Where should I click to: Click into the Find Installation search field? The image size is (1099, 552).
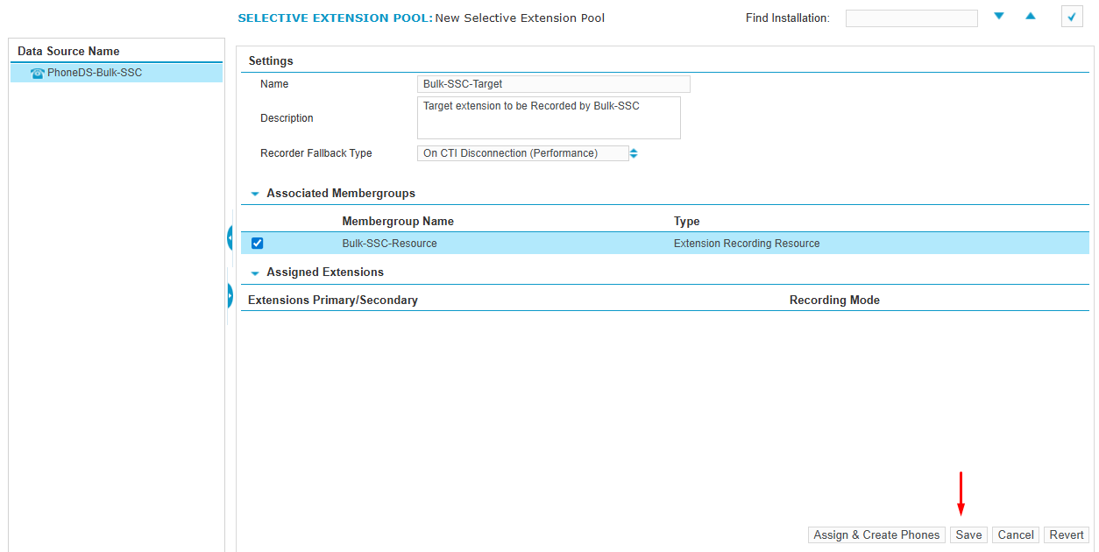pos(911,18)
